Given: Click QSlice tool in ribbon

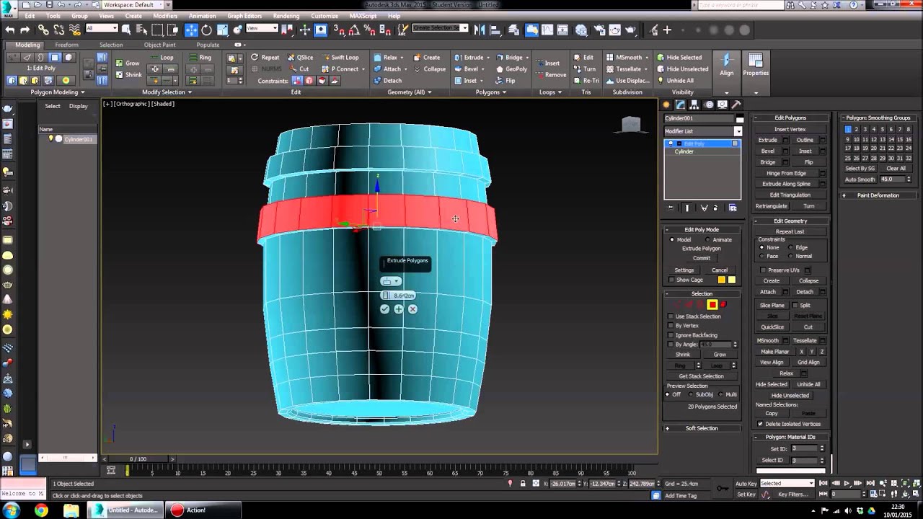Looking at the screenshot, I should (299, 58).
